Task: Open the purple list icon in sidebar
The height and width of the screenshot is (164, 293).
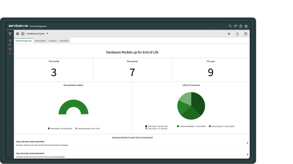Action: coord(10,53)
